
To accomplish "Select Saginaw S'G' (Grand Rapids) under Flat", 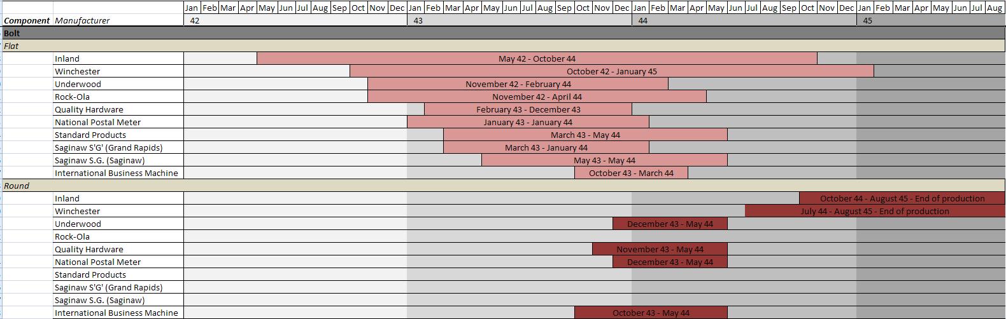I will tap(118, 147).
